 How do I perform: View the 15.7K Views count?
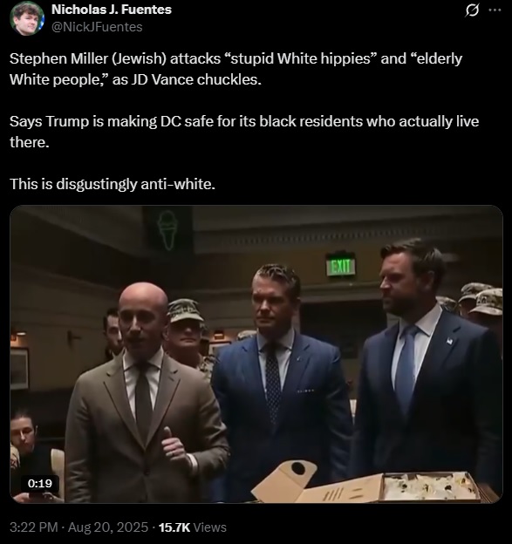(193, 527)
